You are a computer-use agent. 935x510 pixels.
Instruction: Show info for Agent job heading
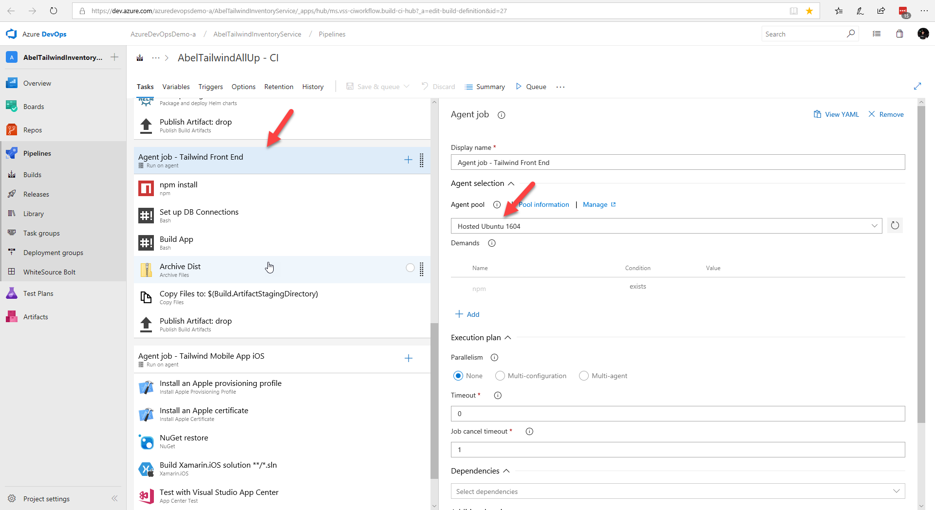pyautogui.click(x=501, y=115)
